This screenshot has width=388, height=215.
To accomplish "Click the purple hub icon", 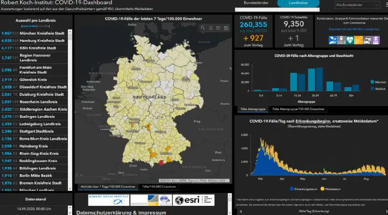I will click(x=376, y=40).
